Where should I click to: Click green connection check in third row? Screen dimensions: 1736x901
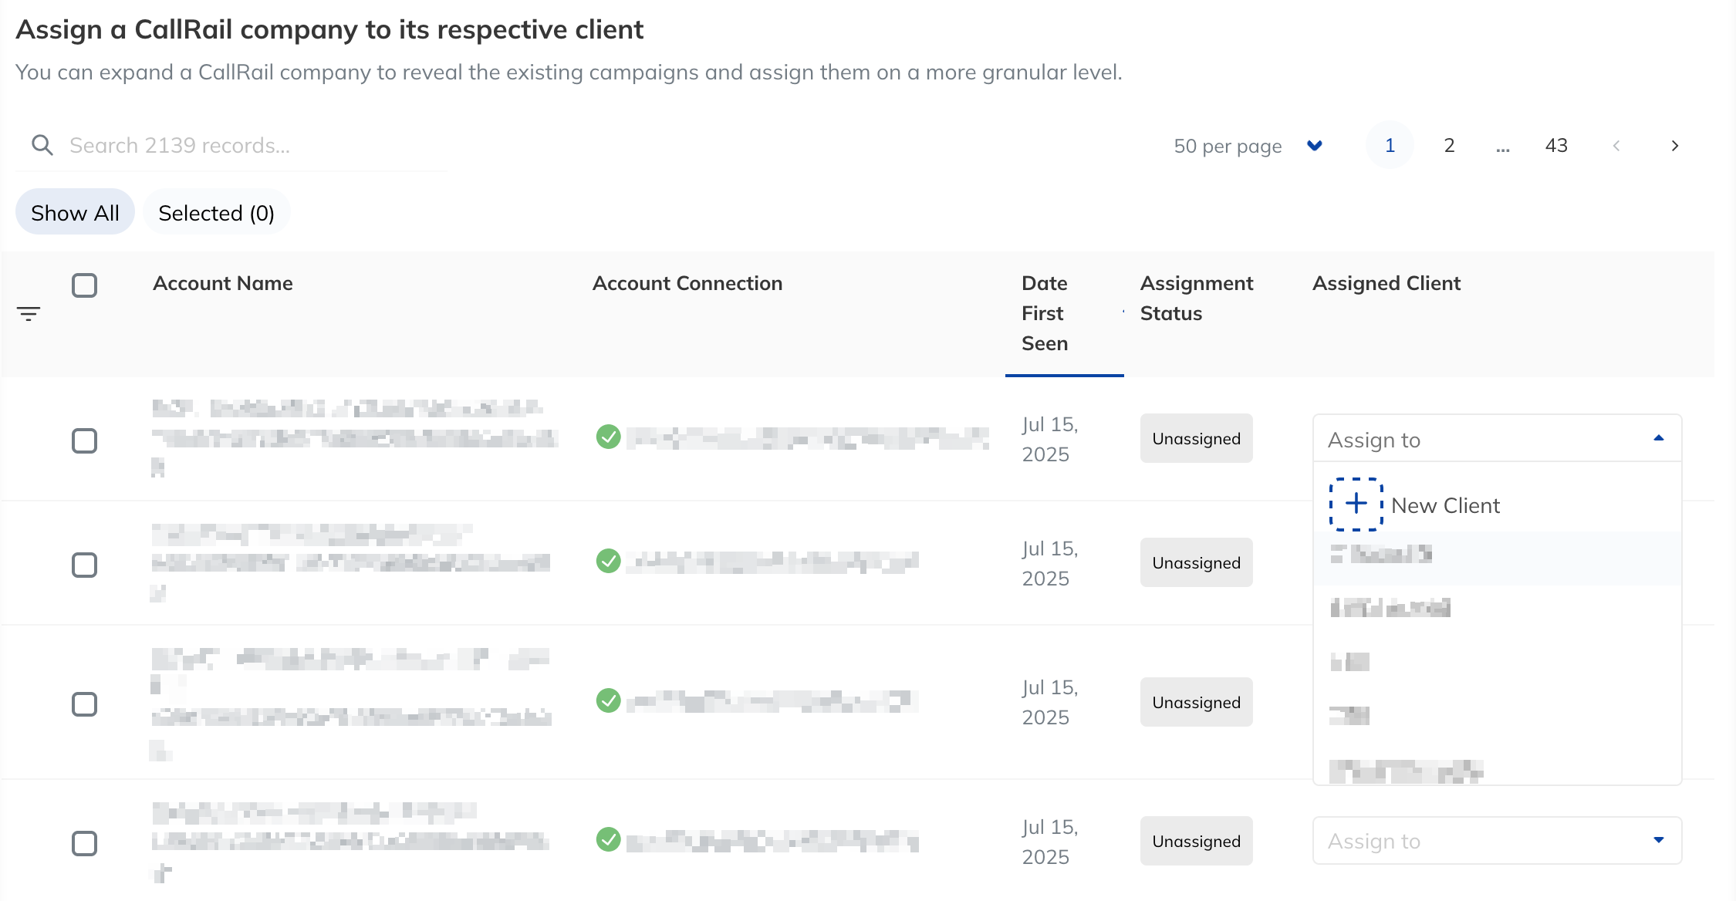[609, 700]
